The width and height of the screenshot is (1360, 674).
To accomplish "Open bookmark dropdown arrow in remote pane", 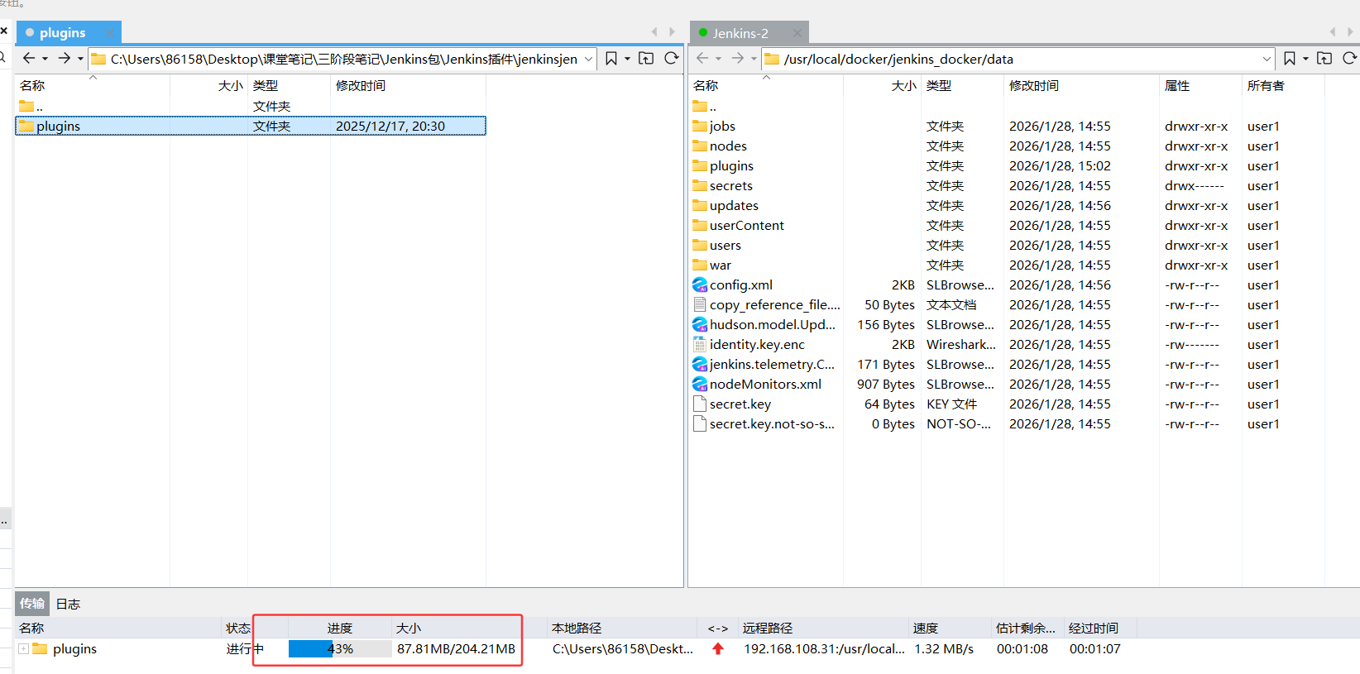I will pyautogui.click(x=1305, y=59).
